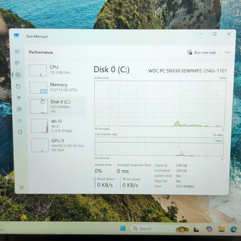Click the WDC PC SN530 model name
This screenshot has width=241, height=241.
pos(187,71)
